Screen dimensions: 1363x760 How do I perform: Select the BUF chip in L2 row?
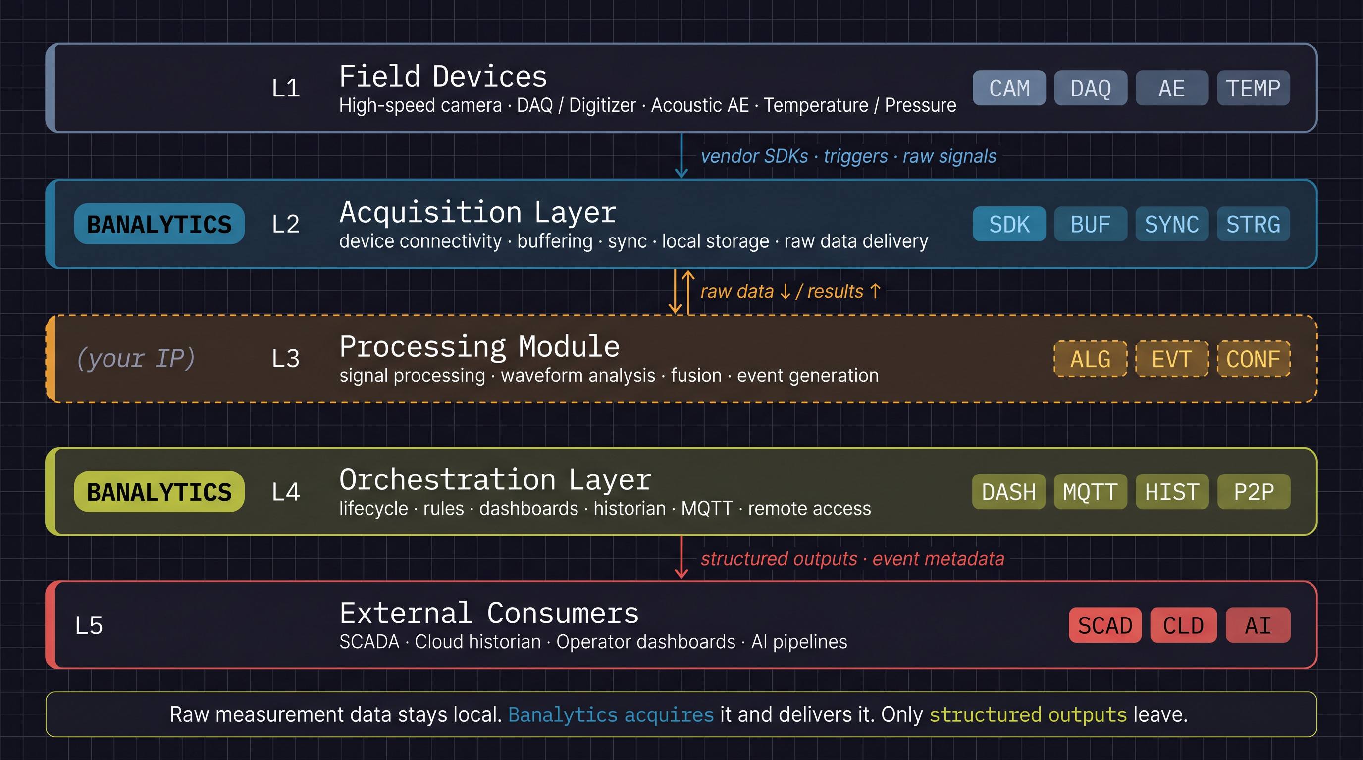point(1091,224)
